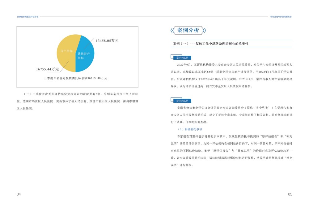Click page number 04
Image resolution: width=309 pixels, height=211 pixels.
point(19,194)
